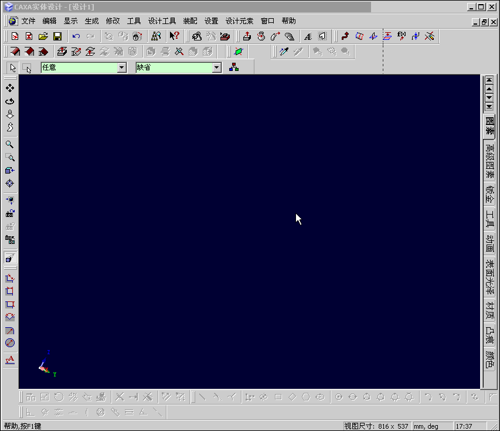Switch to the 表面光泽 catalog tab

point(489,277)
